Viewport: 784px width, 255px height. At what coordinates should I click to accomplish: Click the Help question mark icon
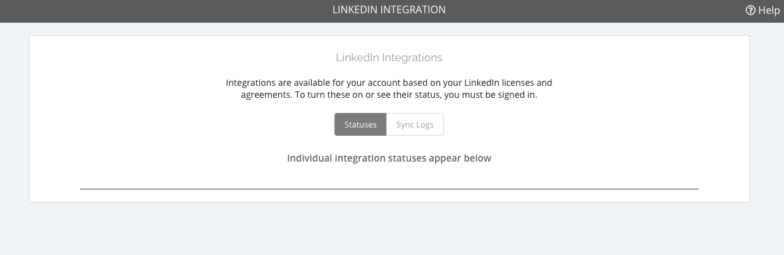[750, 10]
